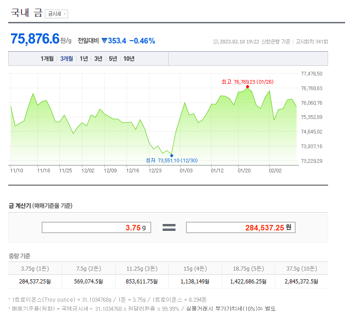Image resolution: width=345 pixels, height=320 pixels.
Task: Click the 12/23 date axis label
Action: pyautogui.click(x=155, y=171)
